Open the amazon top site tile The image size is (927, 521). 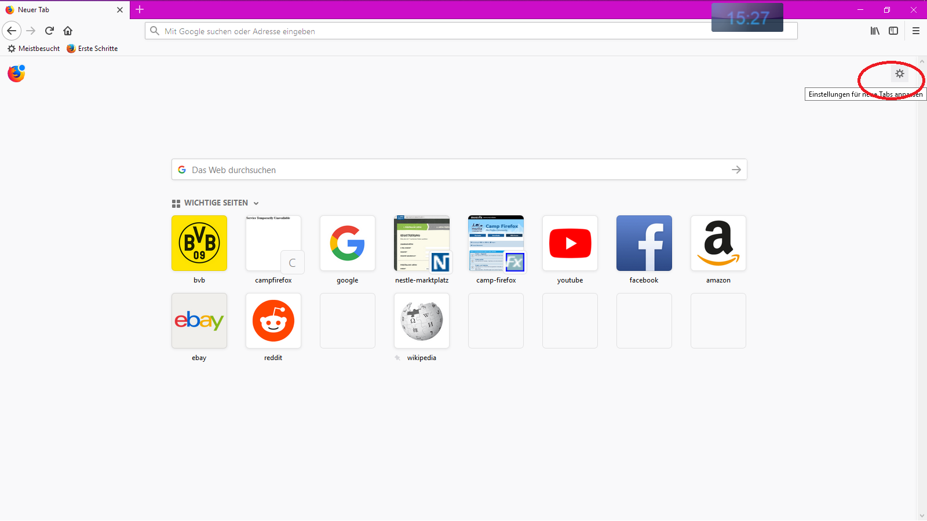tap(718, 243)
